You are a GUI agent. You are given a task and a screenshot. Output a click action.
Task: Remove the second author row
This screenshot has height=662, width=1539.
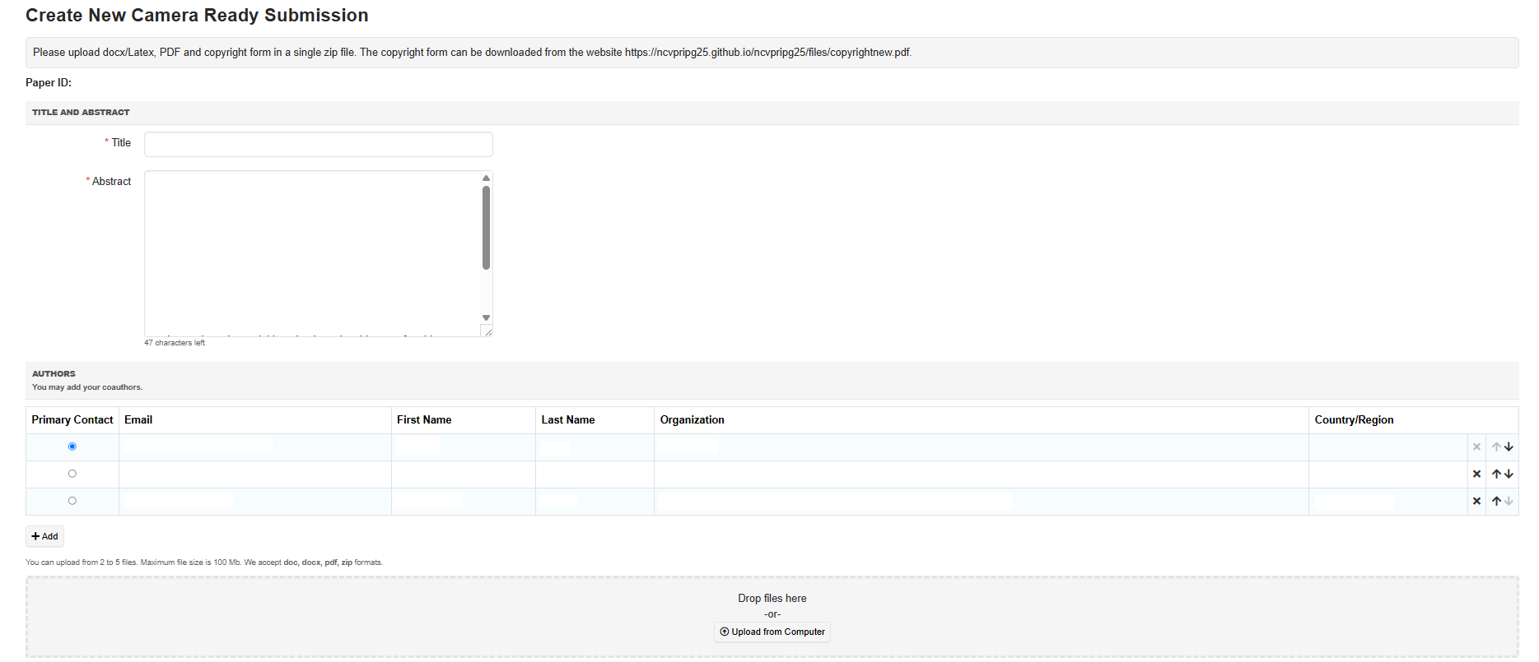tap(1476, 475)
